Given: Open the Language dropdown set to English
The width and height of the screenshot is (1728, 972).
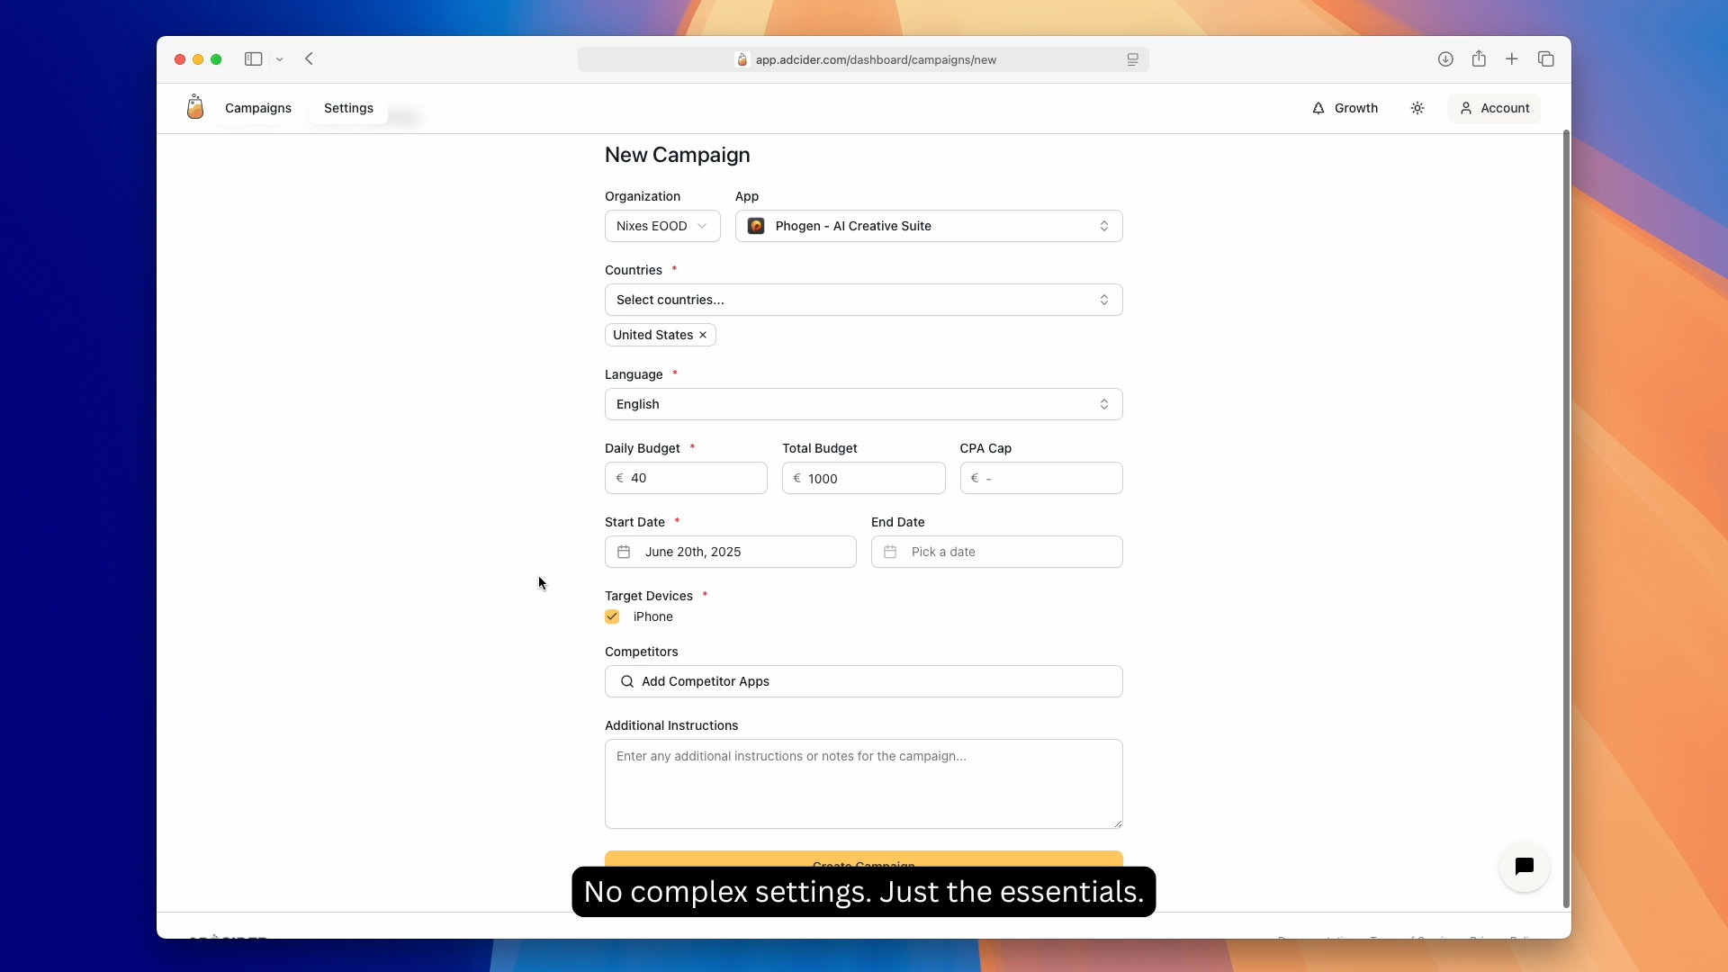Looking at the screenshot, I should [x=864, y=404].
